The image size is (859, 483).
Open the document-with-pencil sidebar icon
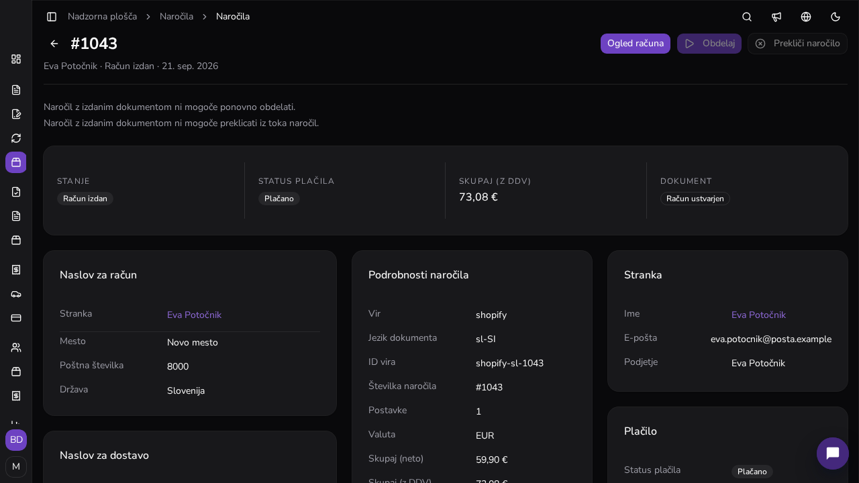click(x=16, y=114)
